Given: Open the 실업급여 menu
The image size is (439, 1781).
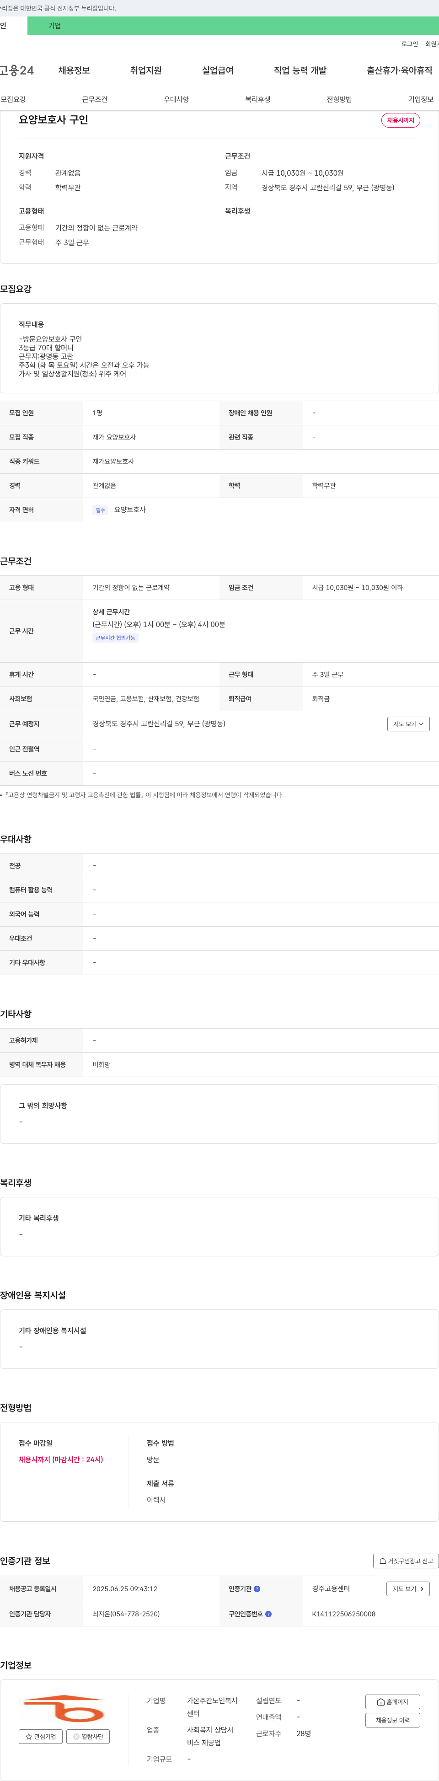Looking at the screenshot, I should [218, 70].
